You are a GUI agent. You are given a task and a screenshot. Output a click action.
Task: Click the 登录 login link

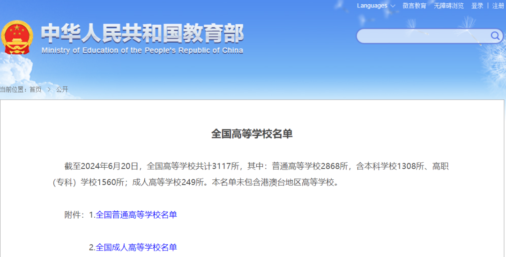(x=477, y=6)
